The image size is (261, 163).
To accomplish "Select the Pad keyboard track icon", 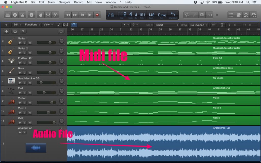I will point(11,91).
